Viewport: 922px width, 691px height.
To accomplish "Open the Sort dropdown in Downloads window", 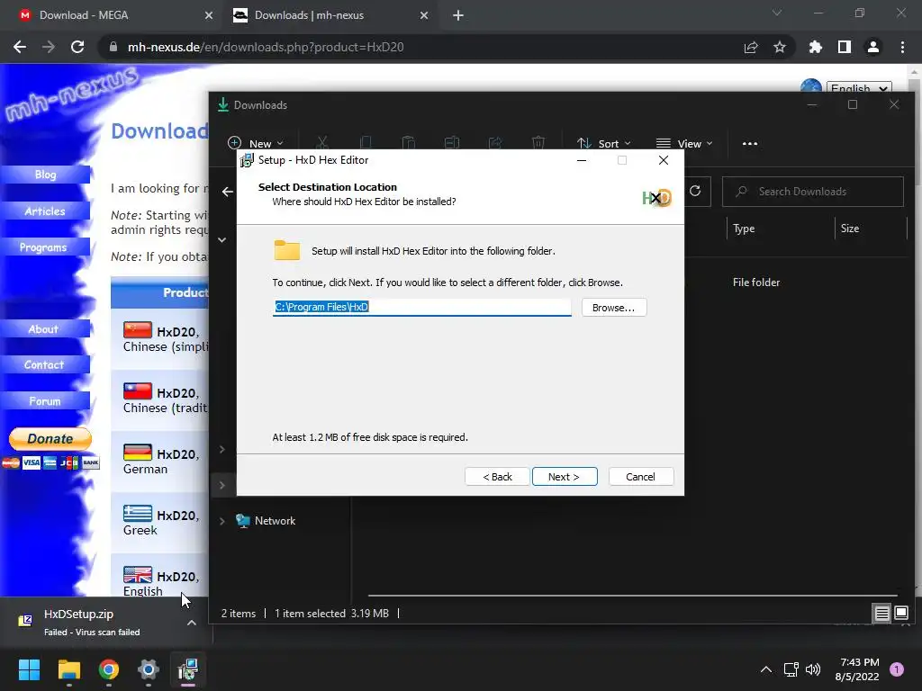I will tap(604, 143).
